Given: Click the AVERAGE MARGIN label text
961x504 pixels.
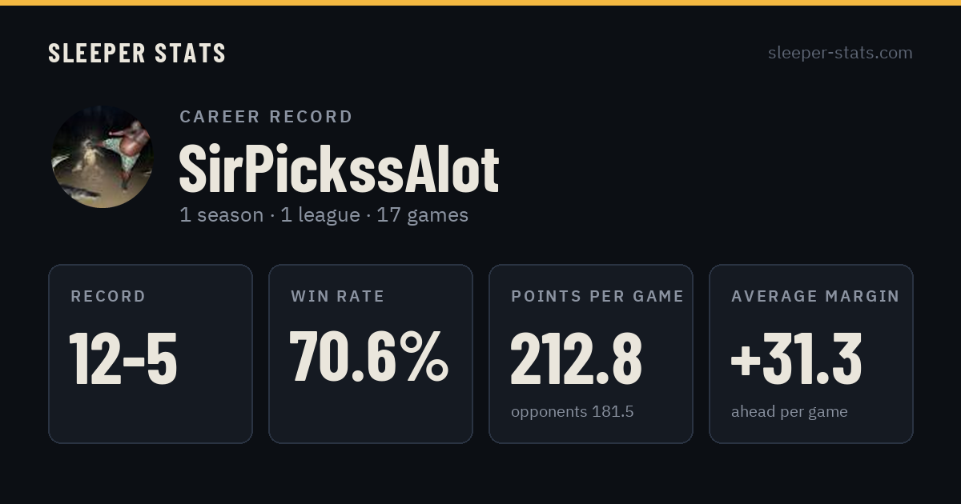Looking at the screenshot, I should [815, 296].
